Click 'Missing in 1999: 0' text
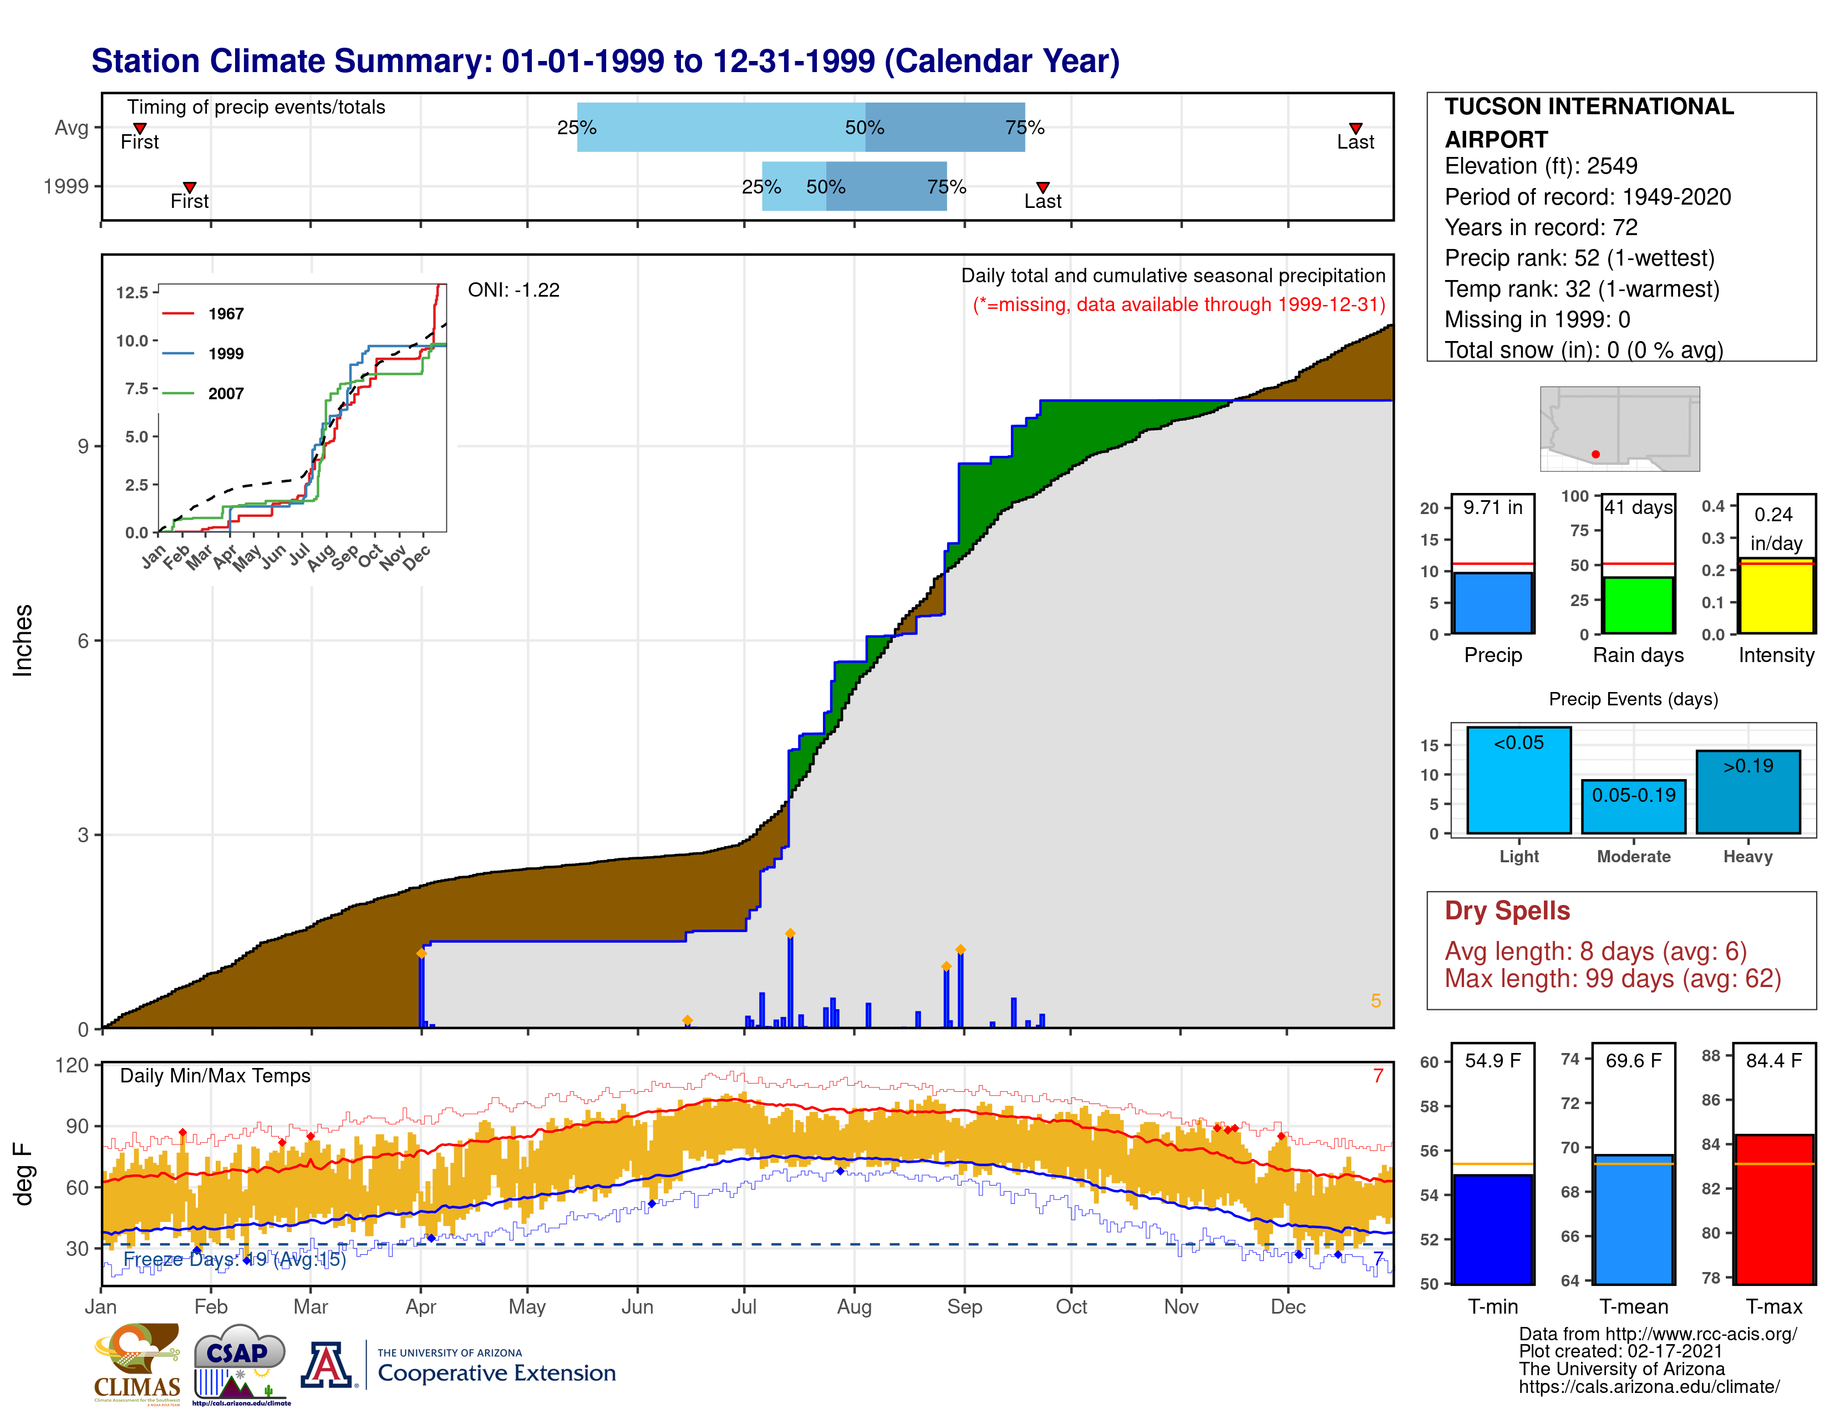The height and width of the screenshot is (1414, 1830). tap(1538, 319)
